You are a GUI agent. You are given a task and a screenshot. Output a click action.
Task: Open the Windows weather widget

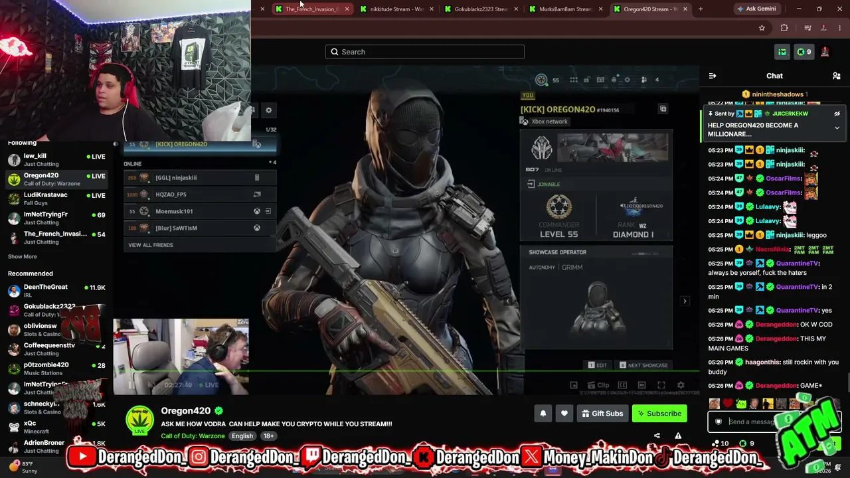coord(23,467)
